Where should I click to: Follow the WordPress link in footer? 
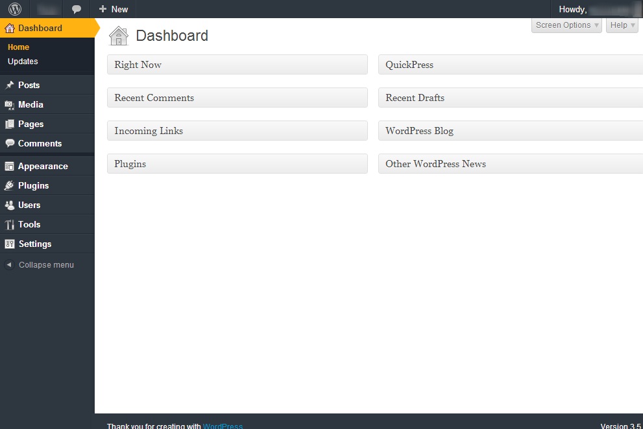point(223,426)
